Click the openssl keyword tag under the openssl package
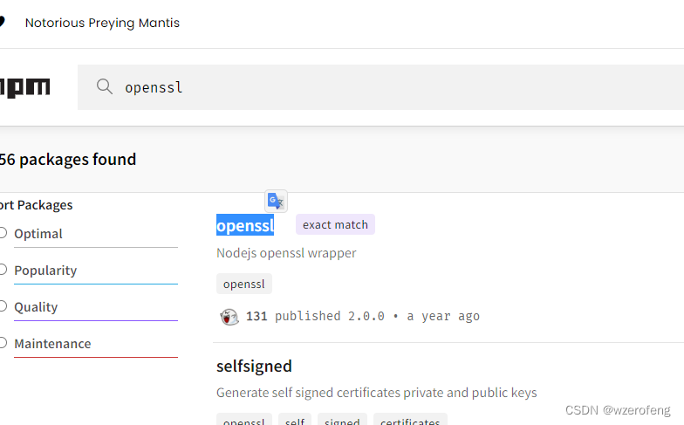This screenshot has width=684, height=425. 244,284
